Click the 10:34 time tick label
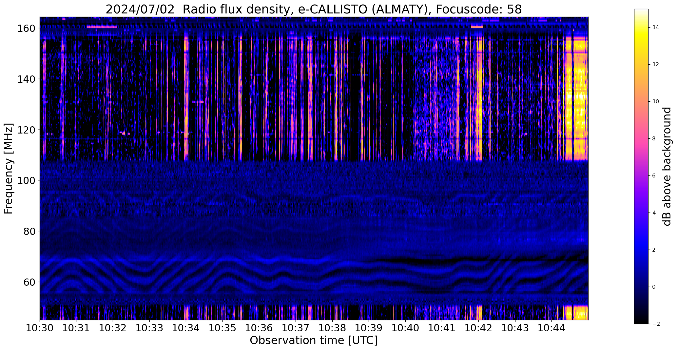 pyautogui.click(x=186, y=328)
